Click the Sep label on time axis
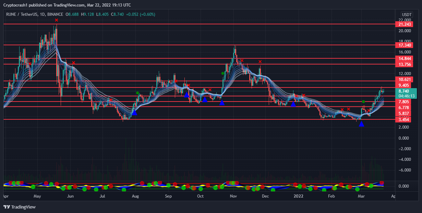 click(168, 197)
